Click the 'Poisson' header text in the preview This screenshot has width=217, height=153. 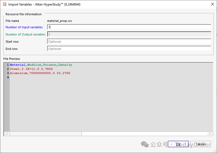coord(50,65)
